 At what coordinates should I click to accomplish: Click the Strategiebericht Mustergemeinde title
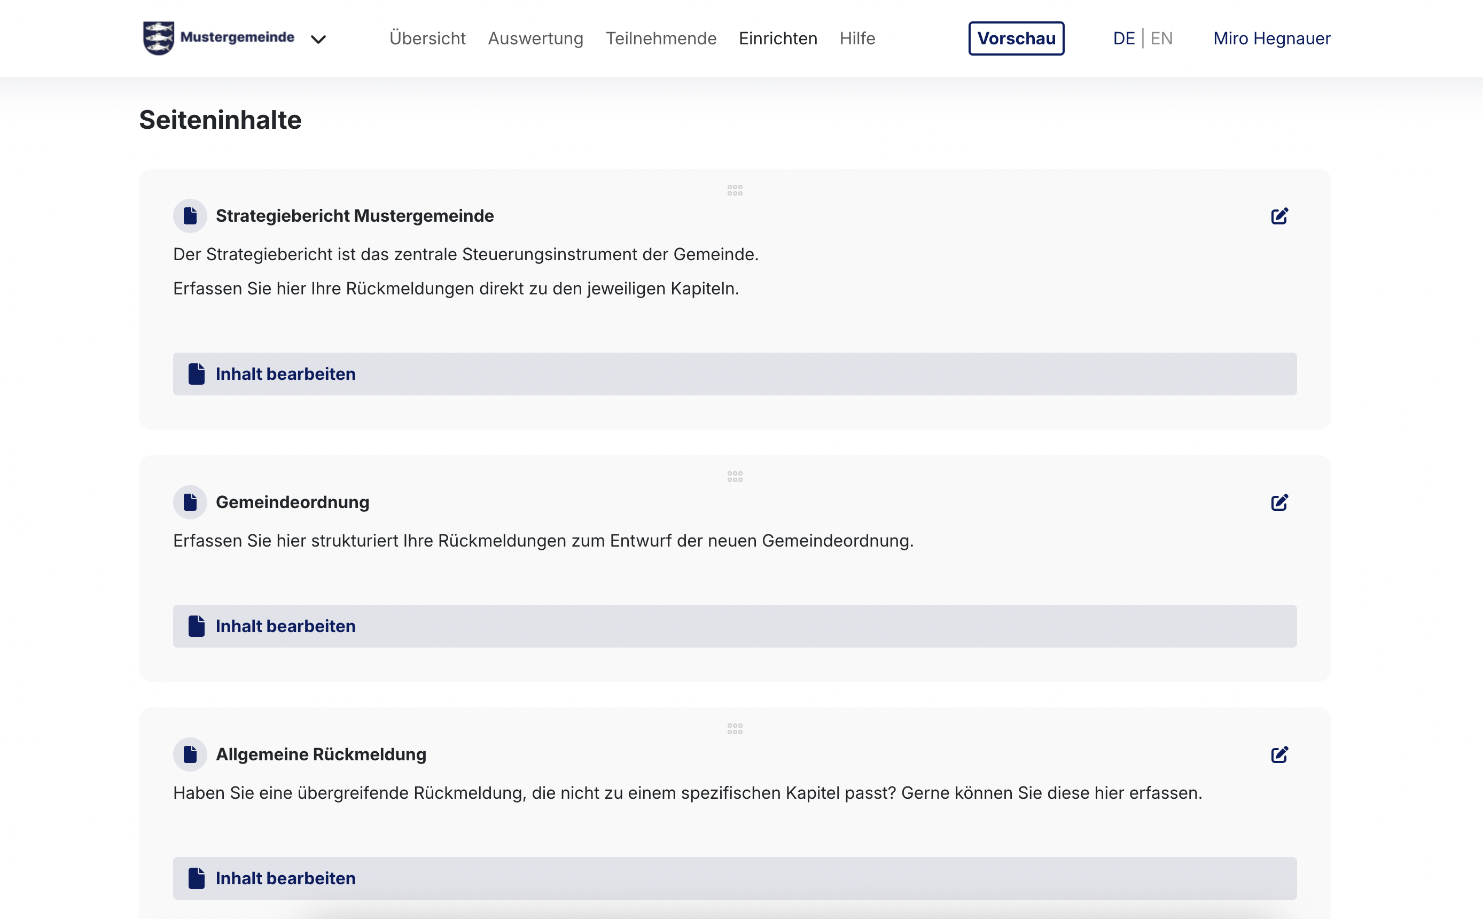(355, 216)
